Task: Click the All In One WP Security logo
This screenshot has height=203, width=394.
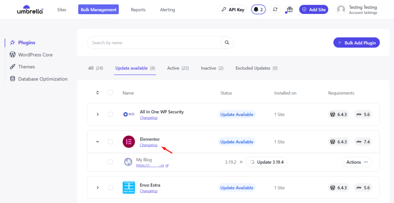Action: [129, 114]
